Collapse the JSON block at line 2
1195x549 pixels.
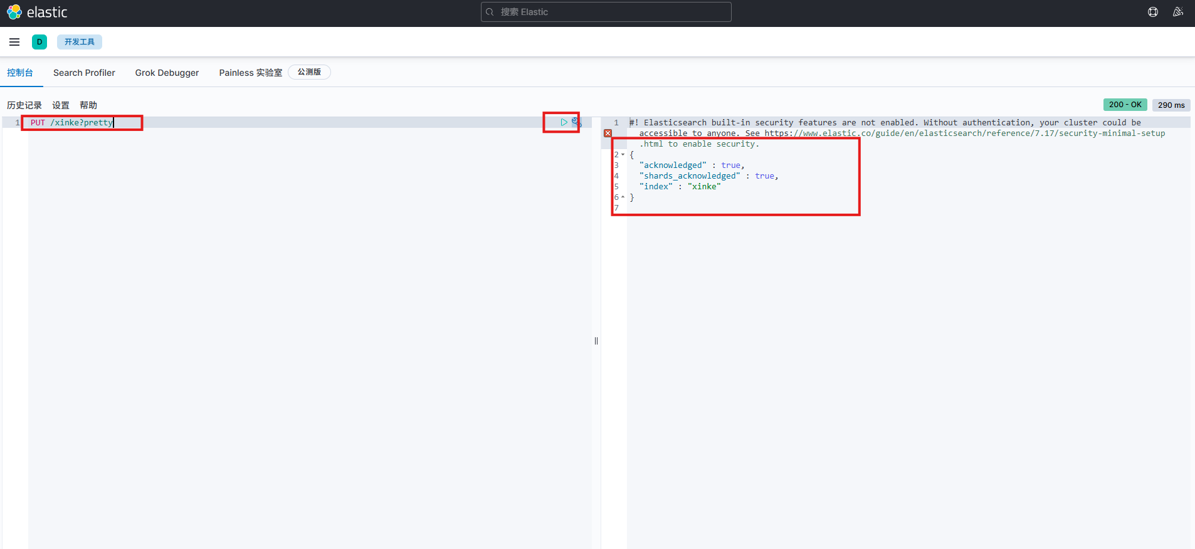[623, 155]
